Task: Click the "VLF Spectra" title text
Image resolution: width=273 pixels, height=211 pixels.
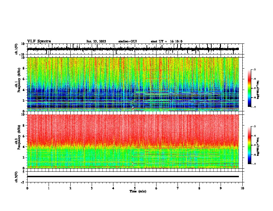Action: tap(39, 41)
